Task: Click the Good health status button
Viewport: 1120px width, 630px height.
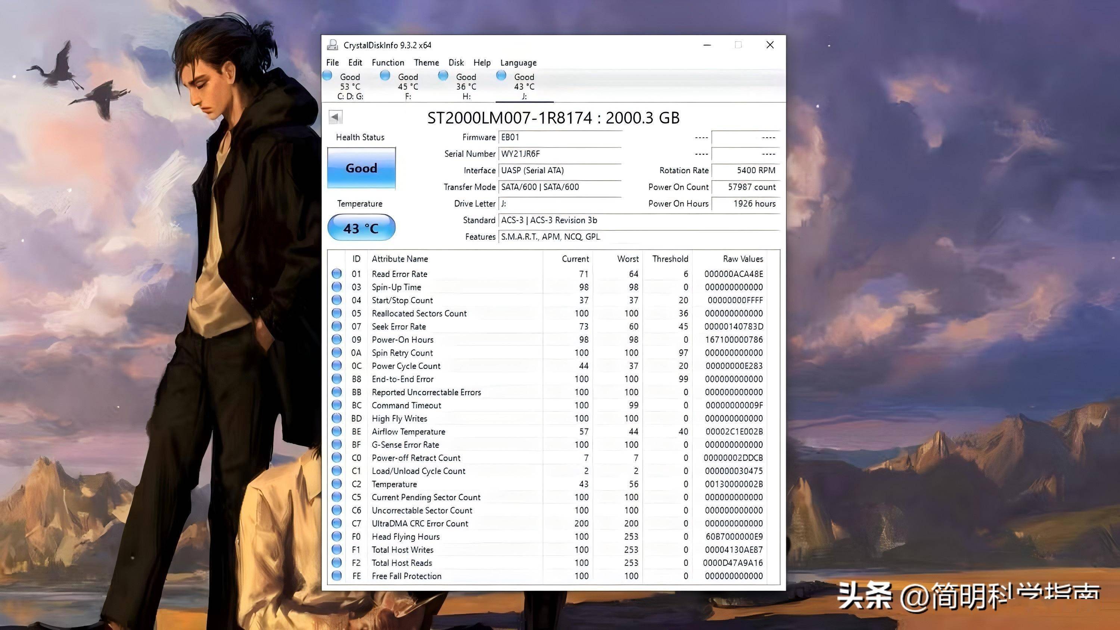Action: pyautogui.click(x=361, y=168)
